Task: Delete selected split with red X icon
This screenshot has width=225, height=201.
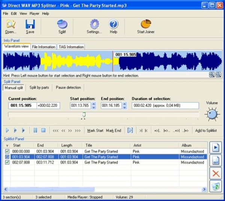Action: [215, 173]
